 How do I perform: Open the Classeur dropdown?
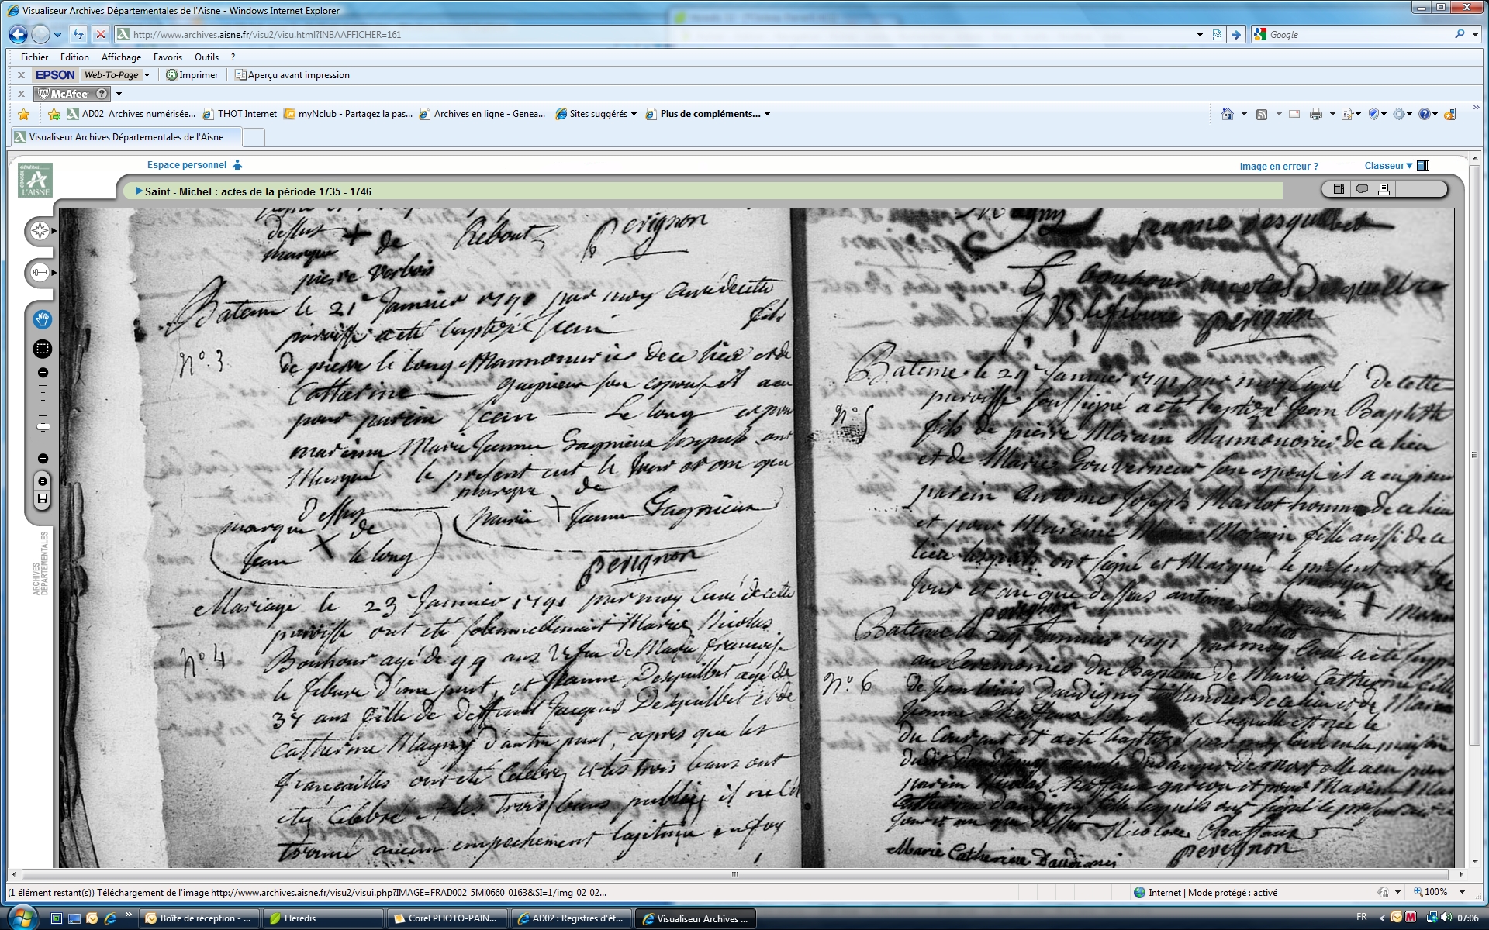tap(1388, 166)
